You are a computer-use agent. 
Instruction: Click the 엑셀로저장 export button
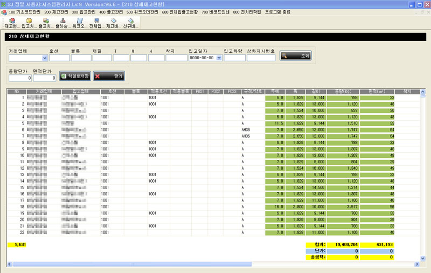[x=75, y=76]
